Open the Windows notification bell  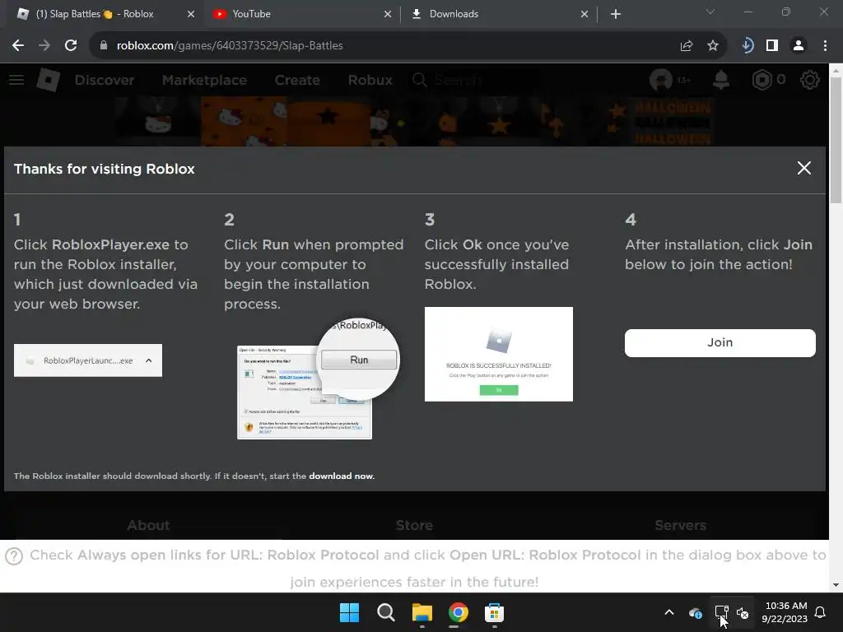point(820,612)
